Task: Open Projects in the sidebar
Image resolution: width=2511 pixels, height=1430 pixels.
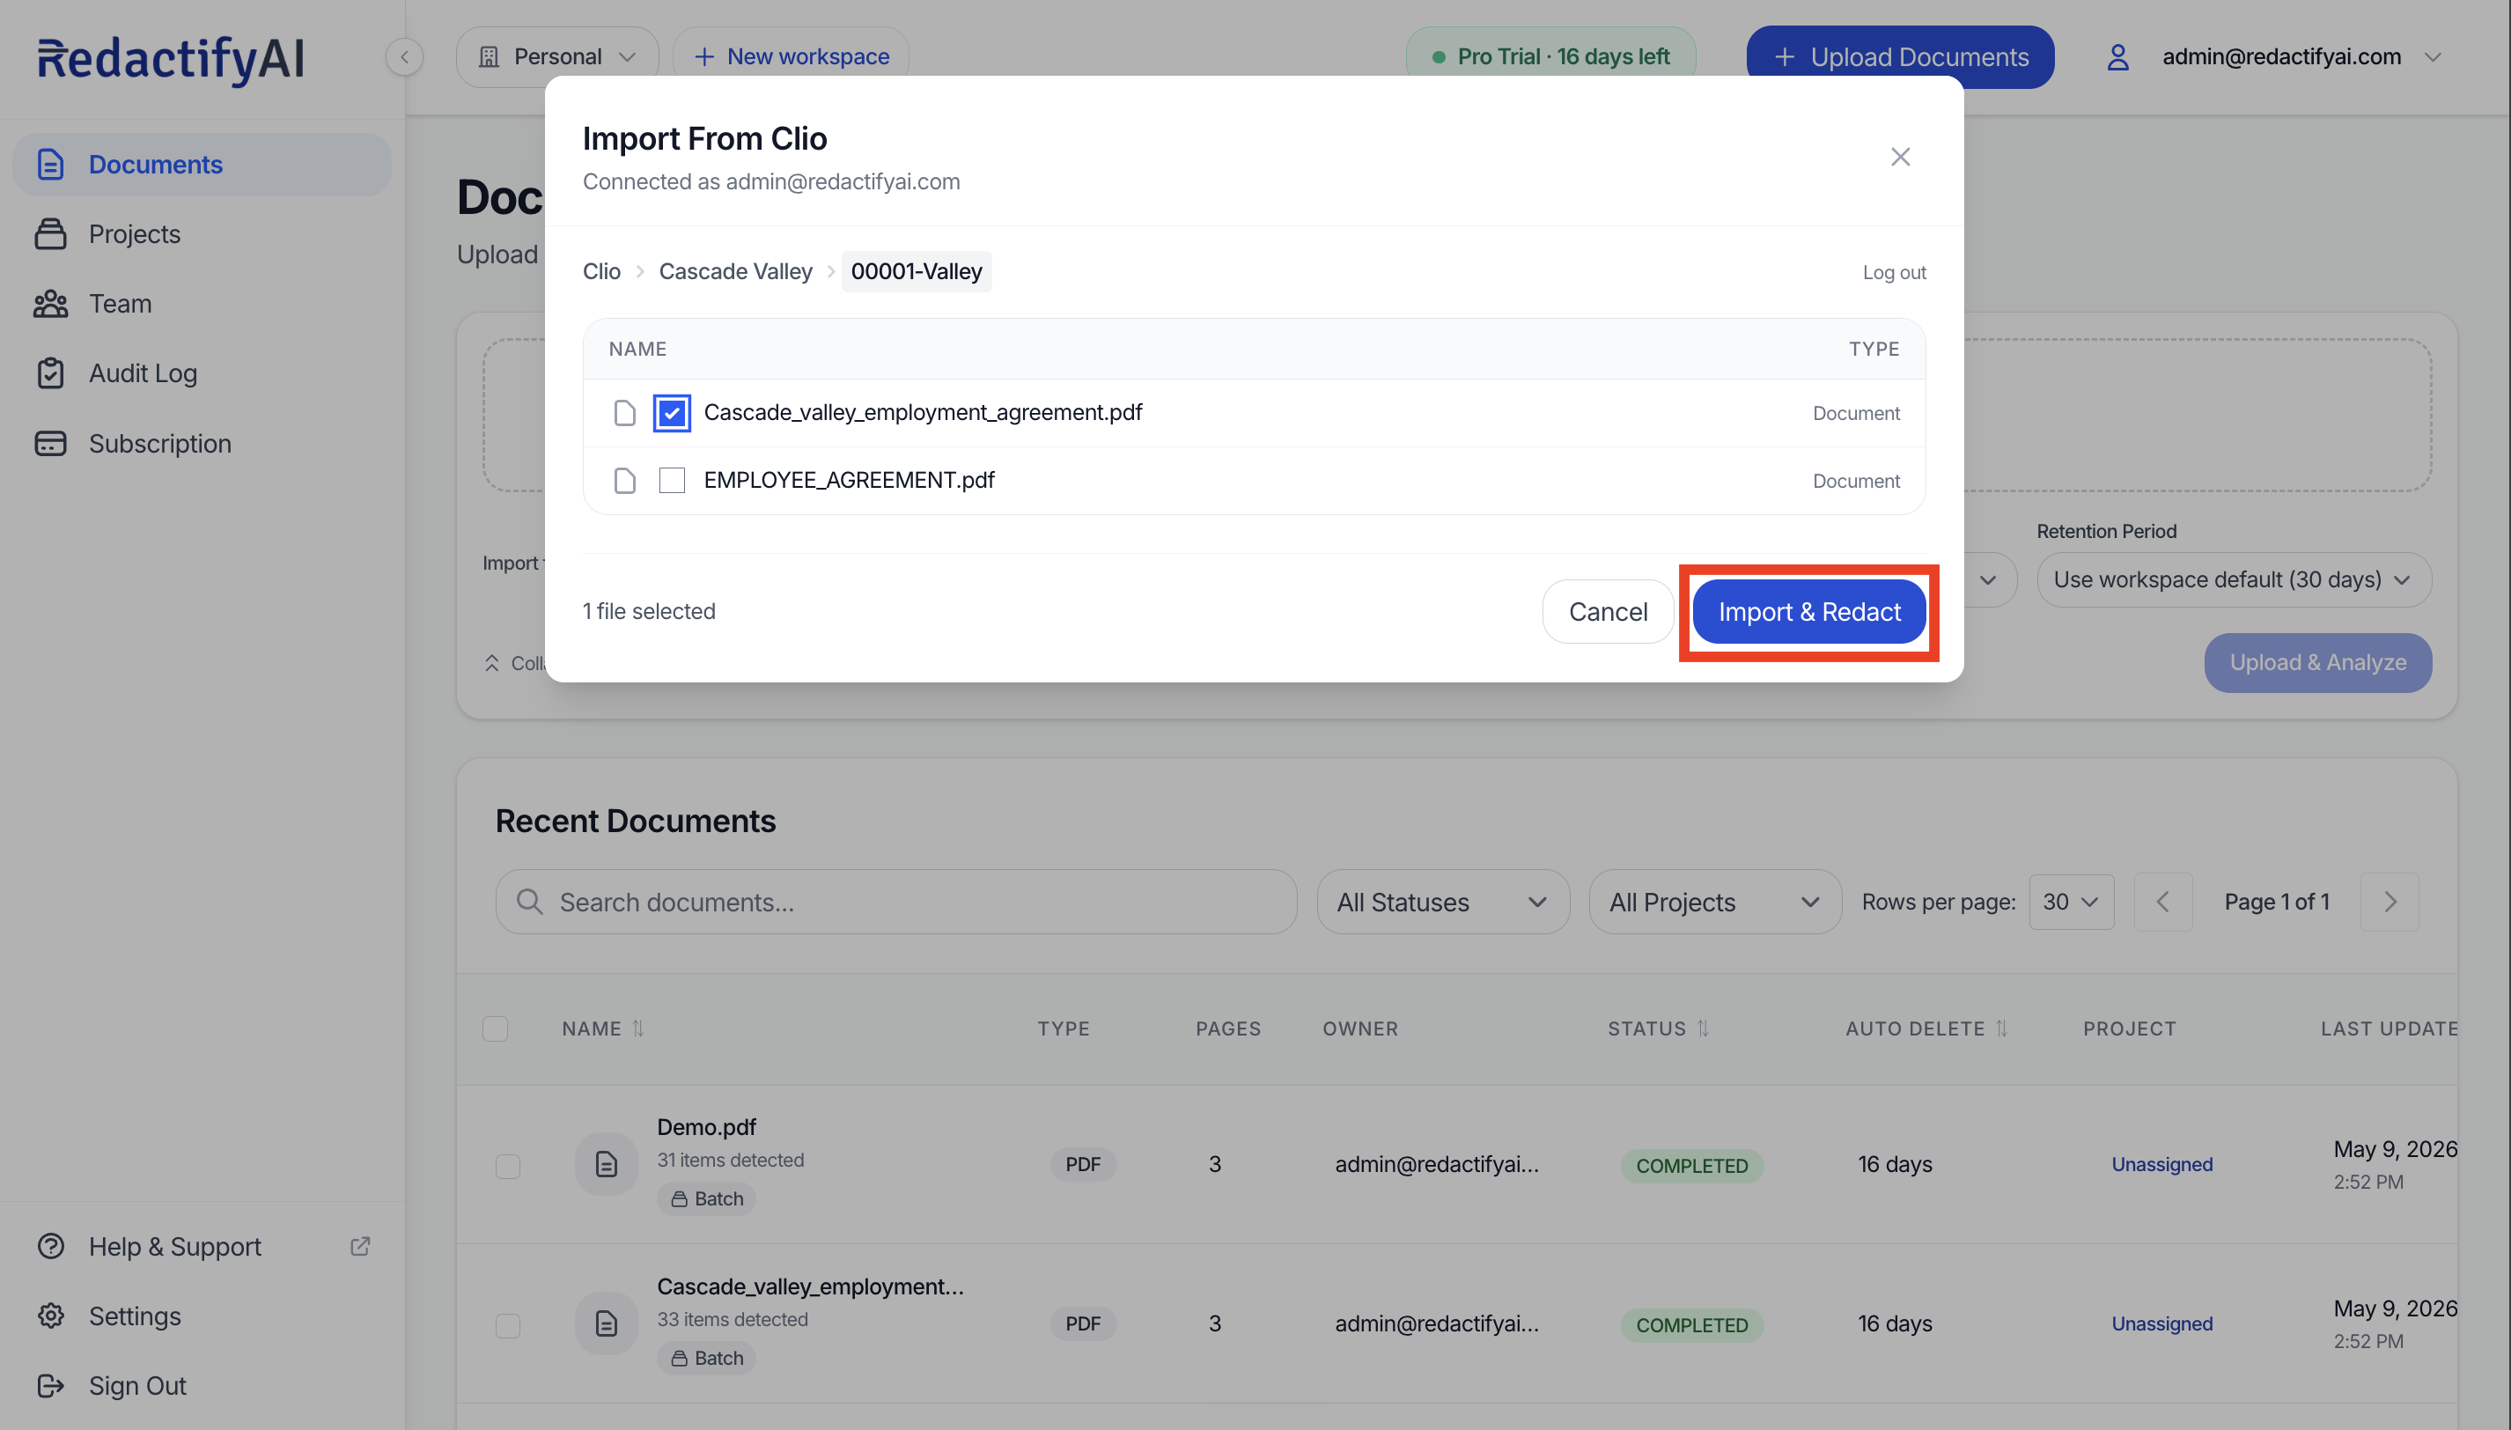Action: [202, 233]
